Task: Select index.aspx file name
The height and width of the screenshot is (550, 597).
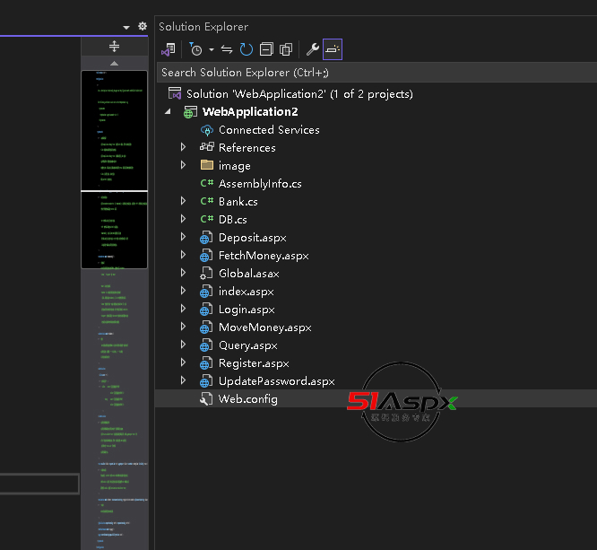Action: point(246,292)
